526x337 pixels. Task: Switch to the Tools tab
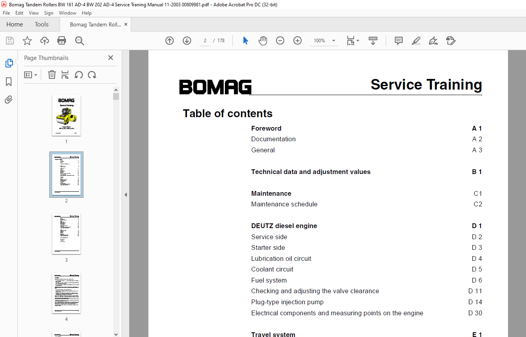tap(41, 24)
